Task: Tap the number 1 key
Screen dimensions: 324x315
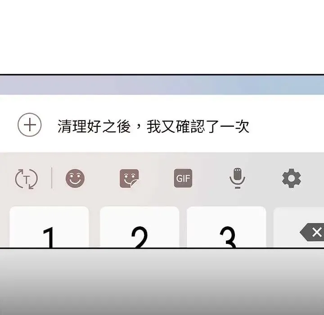Action: click(x=49, y=227)
